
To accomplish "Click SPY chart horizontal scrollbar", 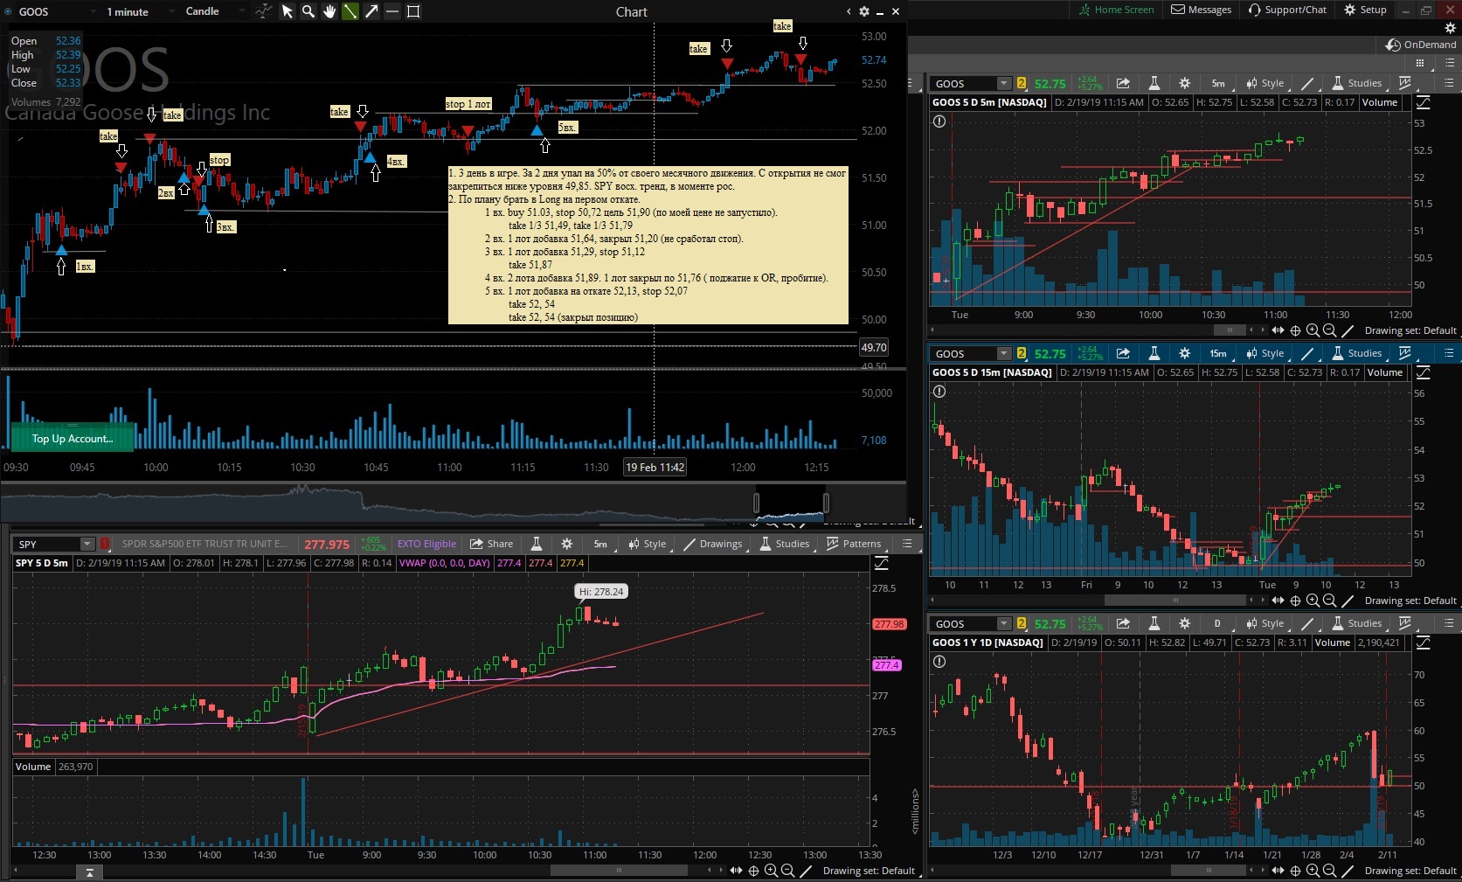I will 619,871.
